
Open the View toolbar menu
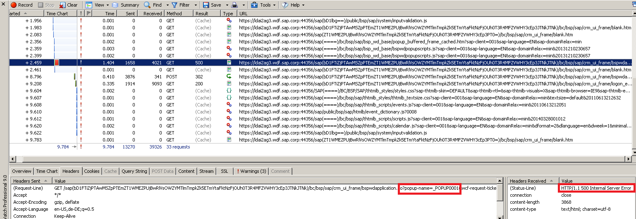pyautogui.click(x=96, y=5)
